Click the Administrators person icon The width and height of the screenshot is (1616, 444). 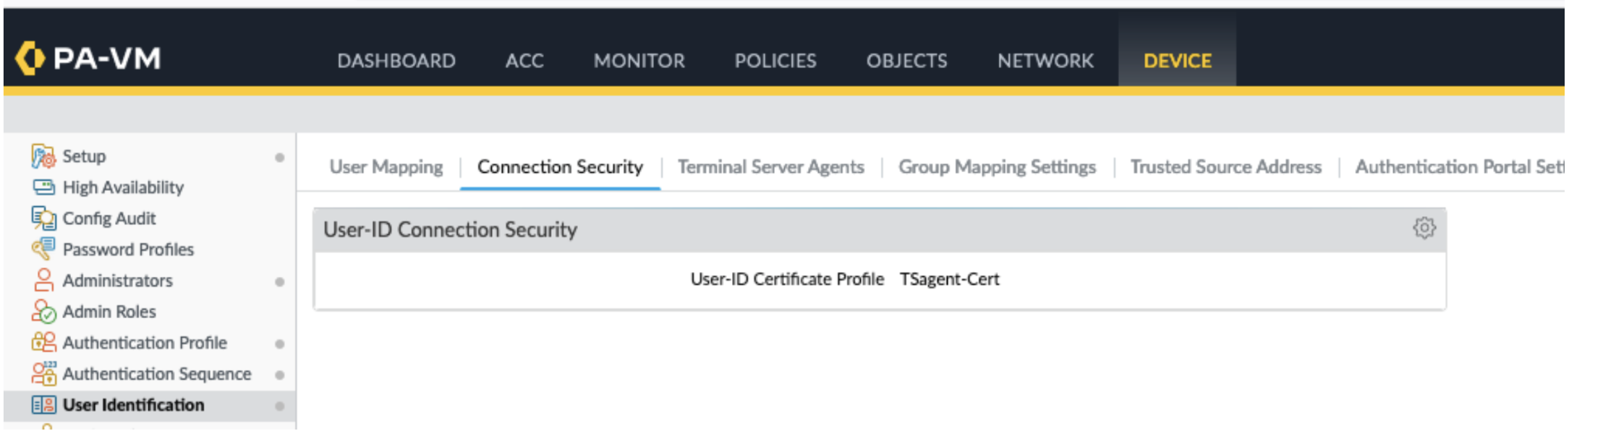point(43,281)
